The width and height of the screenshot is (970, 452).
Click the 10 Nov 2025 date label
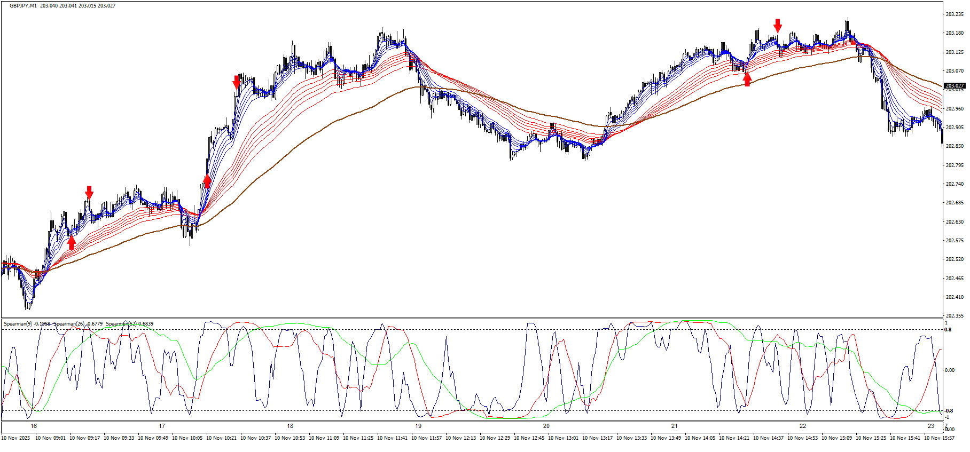pos(15,438)
